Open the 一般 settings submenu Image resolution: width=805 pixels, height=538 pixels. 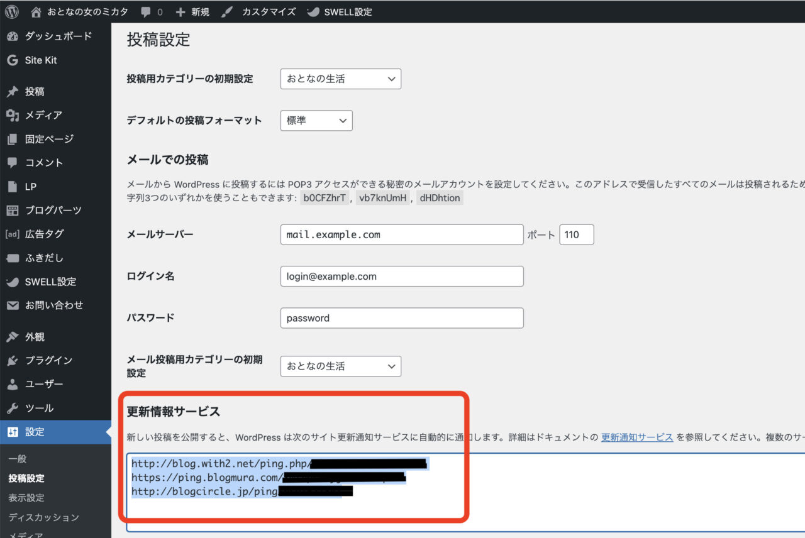point(18,459)
